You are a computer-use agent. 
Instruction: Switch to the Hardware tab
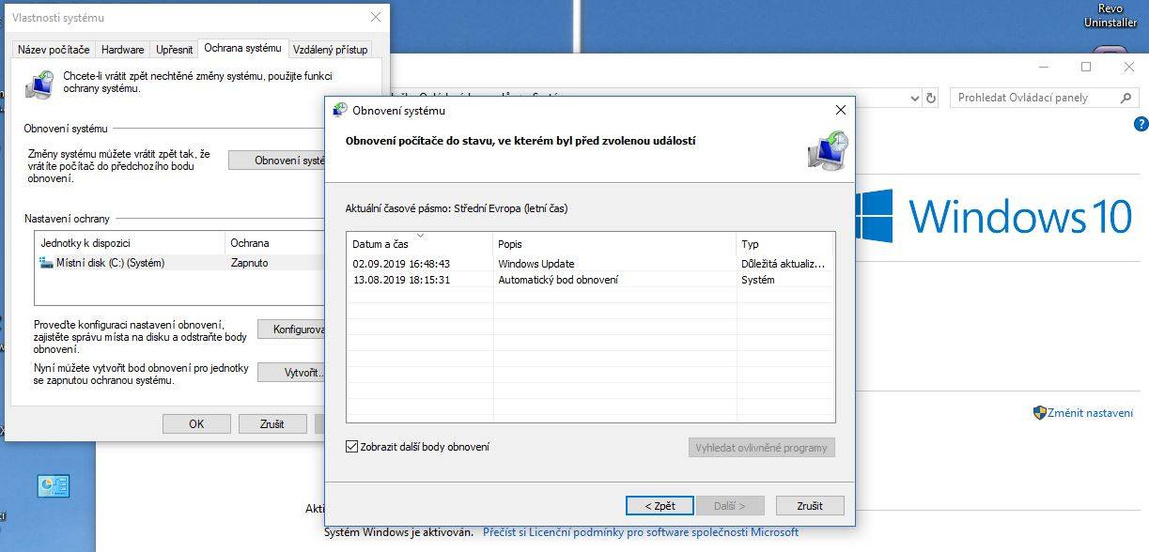coord(122,50)
